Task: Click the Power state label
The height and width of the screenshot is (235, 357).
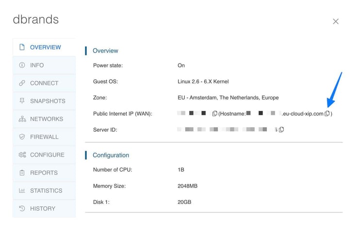Action: point(108,65)
